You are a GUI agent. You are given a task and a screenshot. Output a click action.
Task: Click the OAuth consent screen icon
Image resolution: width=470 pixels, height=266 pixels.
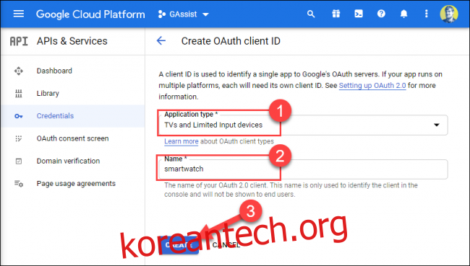pos(19,138)
